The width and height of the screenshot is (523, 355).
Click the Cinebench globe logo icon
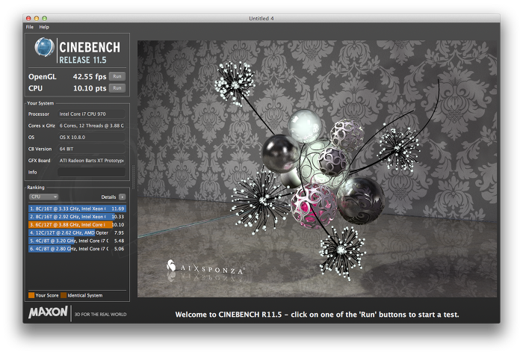[44, 47]
